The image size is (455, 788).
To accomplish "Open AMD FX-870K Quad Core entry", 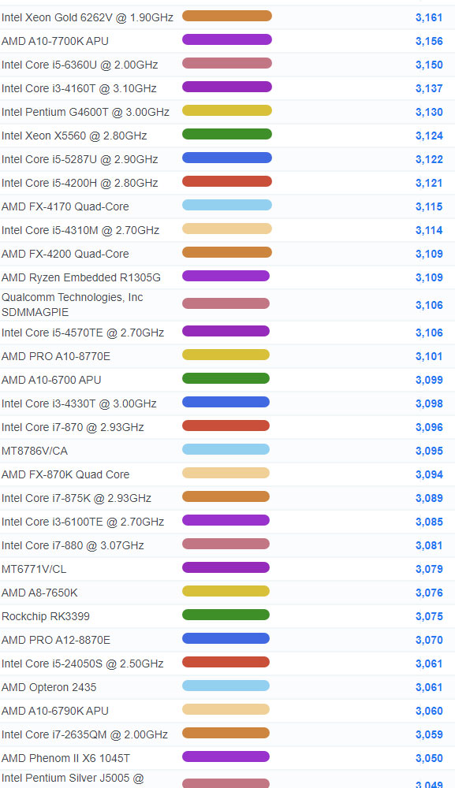I will pos(65,474).
